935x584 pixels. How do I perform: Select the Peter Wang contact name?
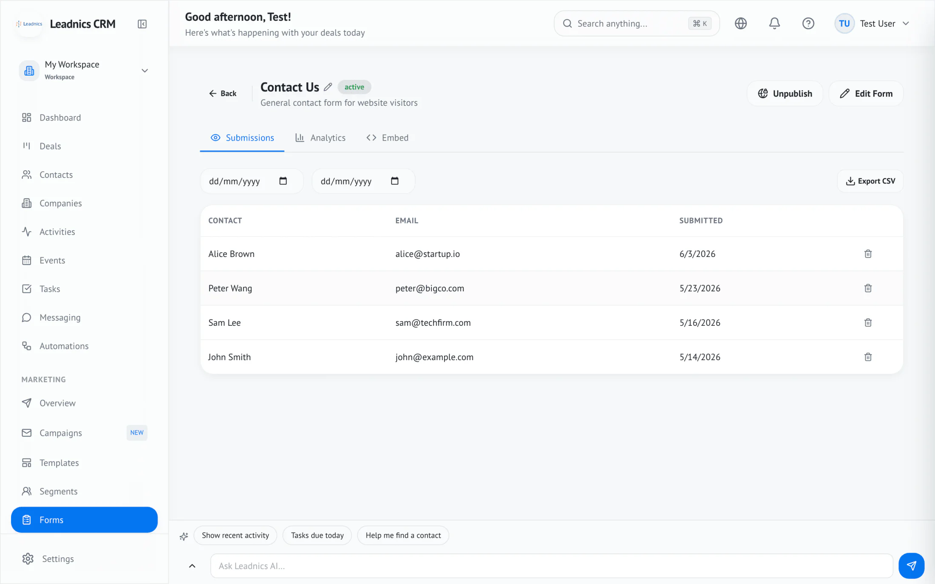(230, 288)
